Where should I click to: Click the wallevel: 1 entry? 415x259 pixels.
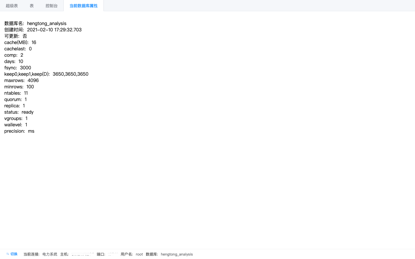(x=16, y=125)
